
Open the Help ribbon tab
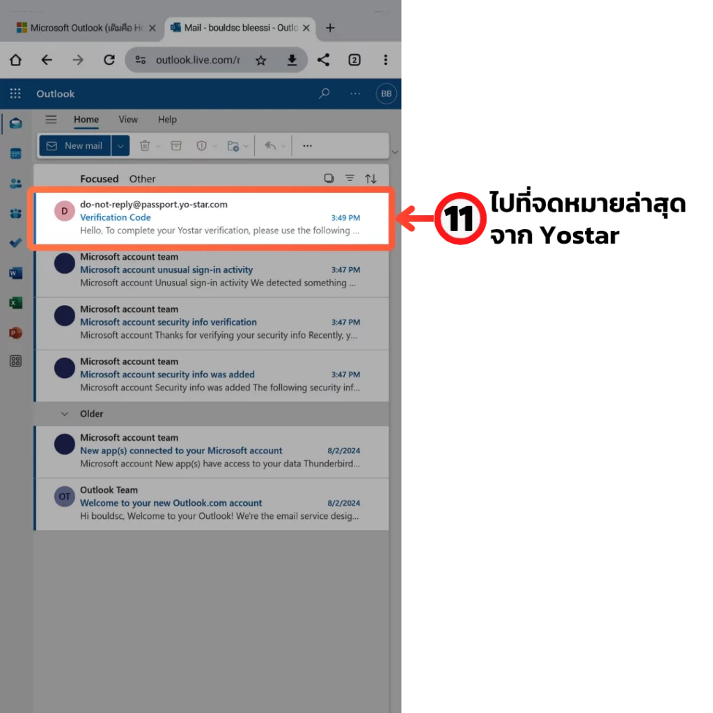click(x=167, y=120)
